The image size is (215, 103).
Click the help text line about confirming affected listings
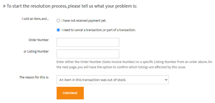[121, 67]
